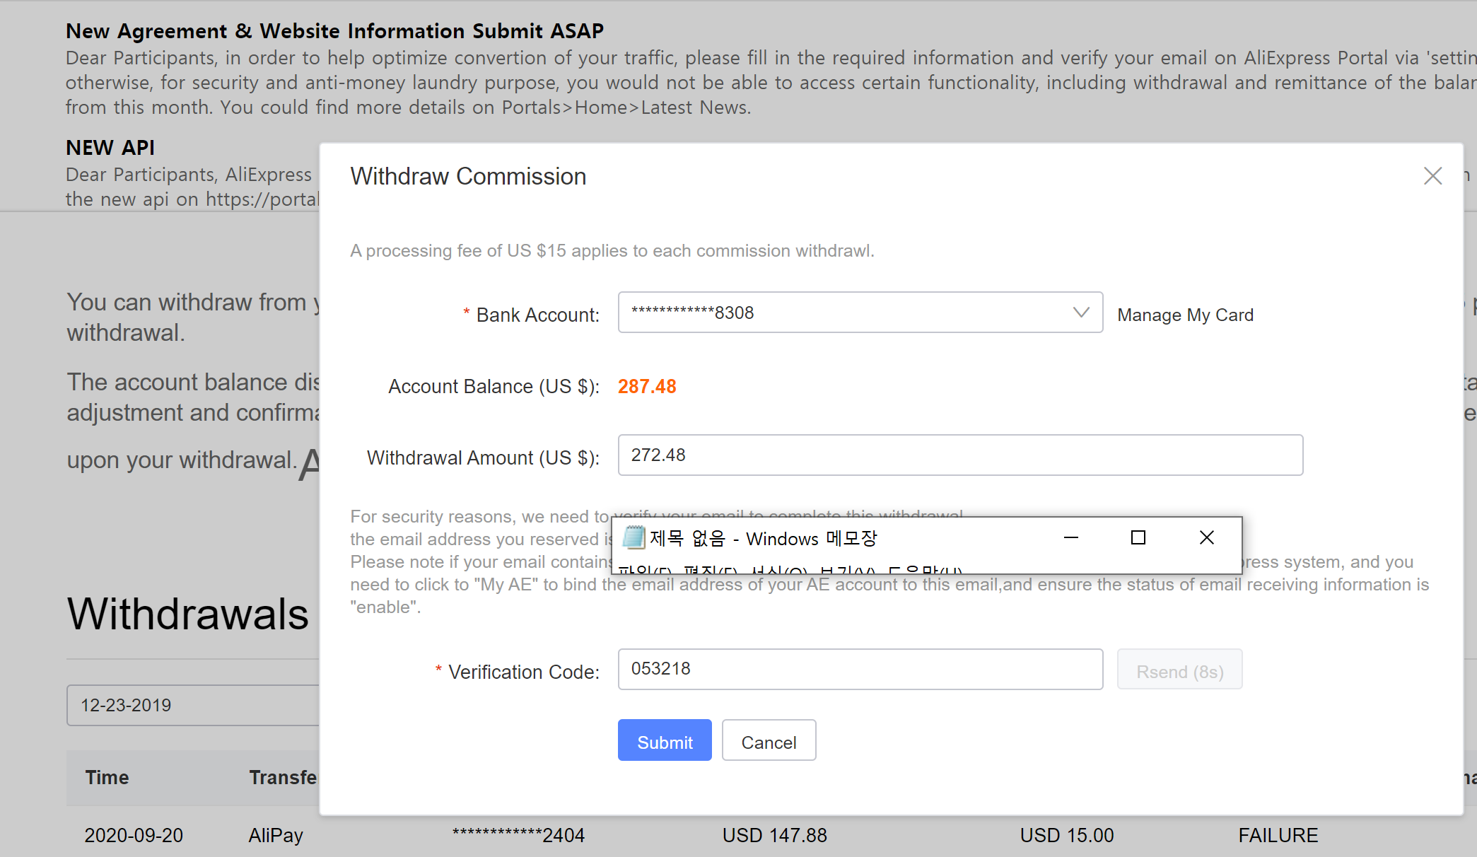Image resolution: width=1477 pixels, height=857 pixels.
Task: Click the 12-23-2019 date field
Action: click(x=192, y=705)
